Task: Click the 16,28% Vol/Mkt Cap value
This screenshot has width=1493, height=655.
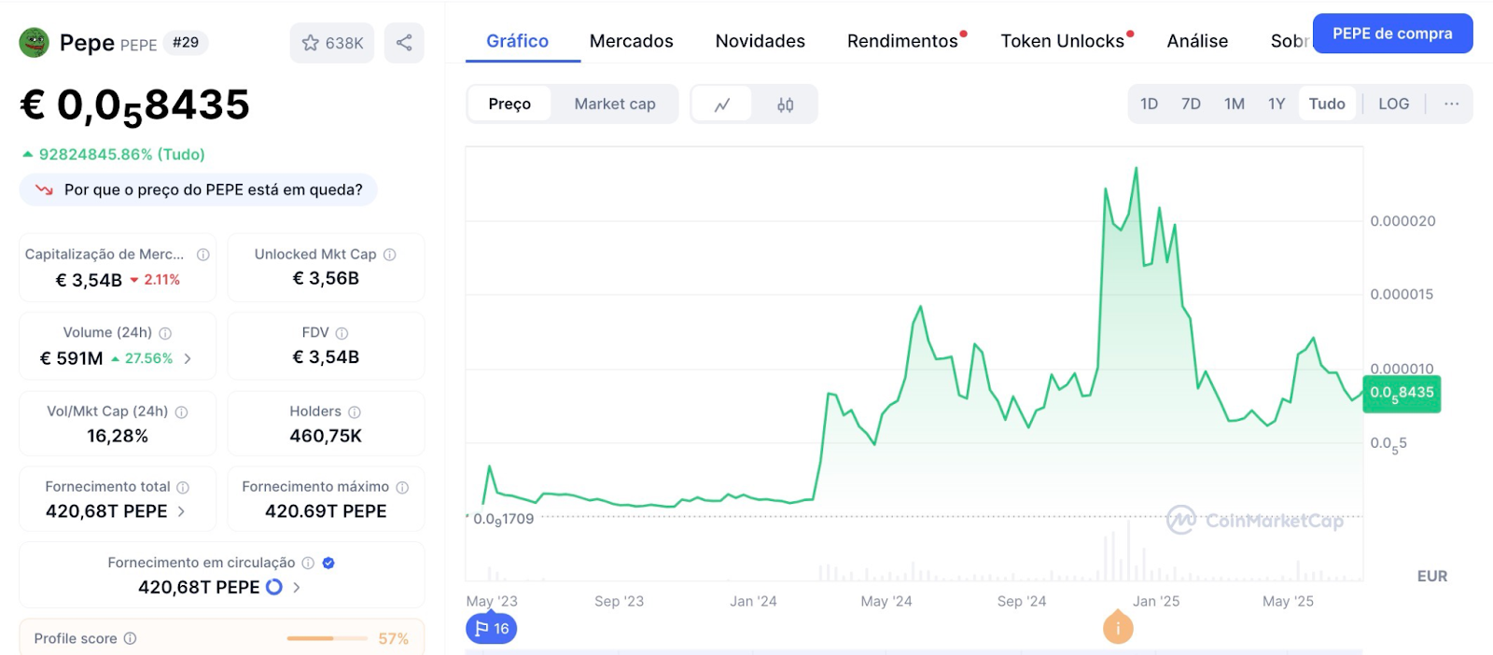Action: click(x=118, y=436)
